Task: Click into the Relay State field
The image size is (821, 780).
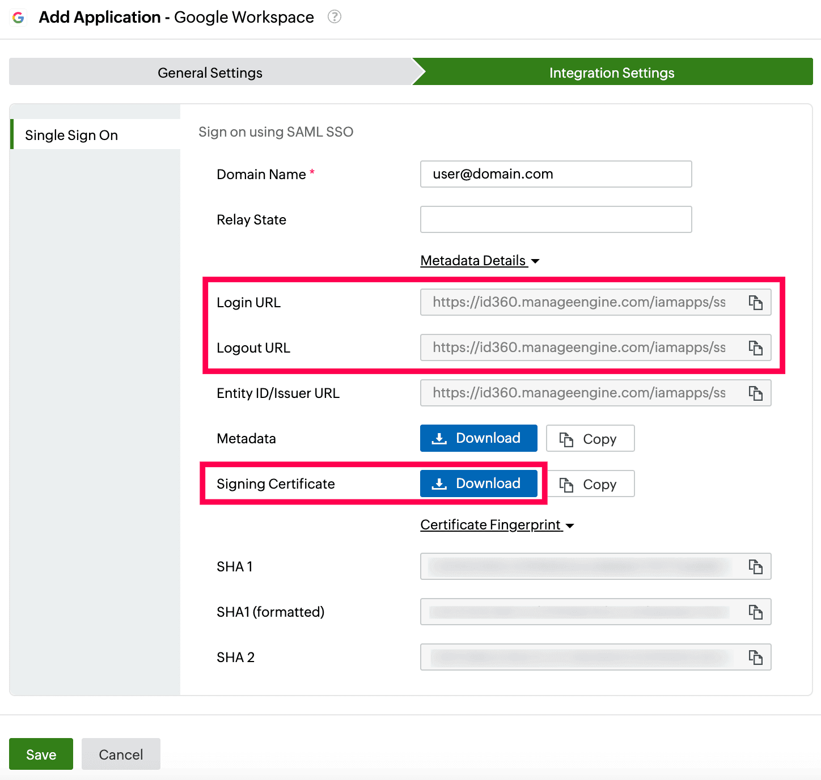Action: pos(556,219)
